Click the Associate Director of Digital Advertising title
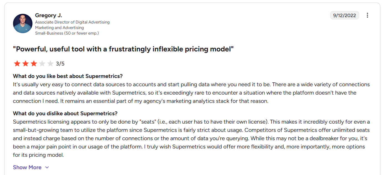The height and width of the screenshot is (175, 383). (x=72, y=22)
